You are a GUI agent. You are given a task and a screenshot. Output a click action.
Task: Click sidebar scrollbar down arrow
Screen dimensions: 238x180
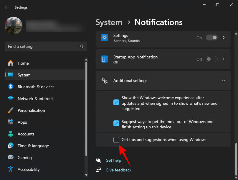86,175
